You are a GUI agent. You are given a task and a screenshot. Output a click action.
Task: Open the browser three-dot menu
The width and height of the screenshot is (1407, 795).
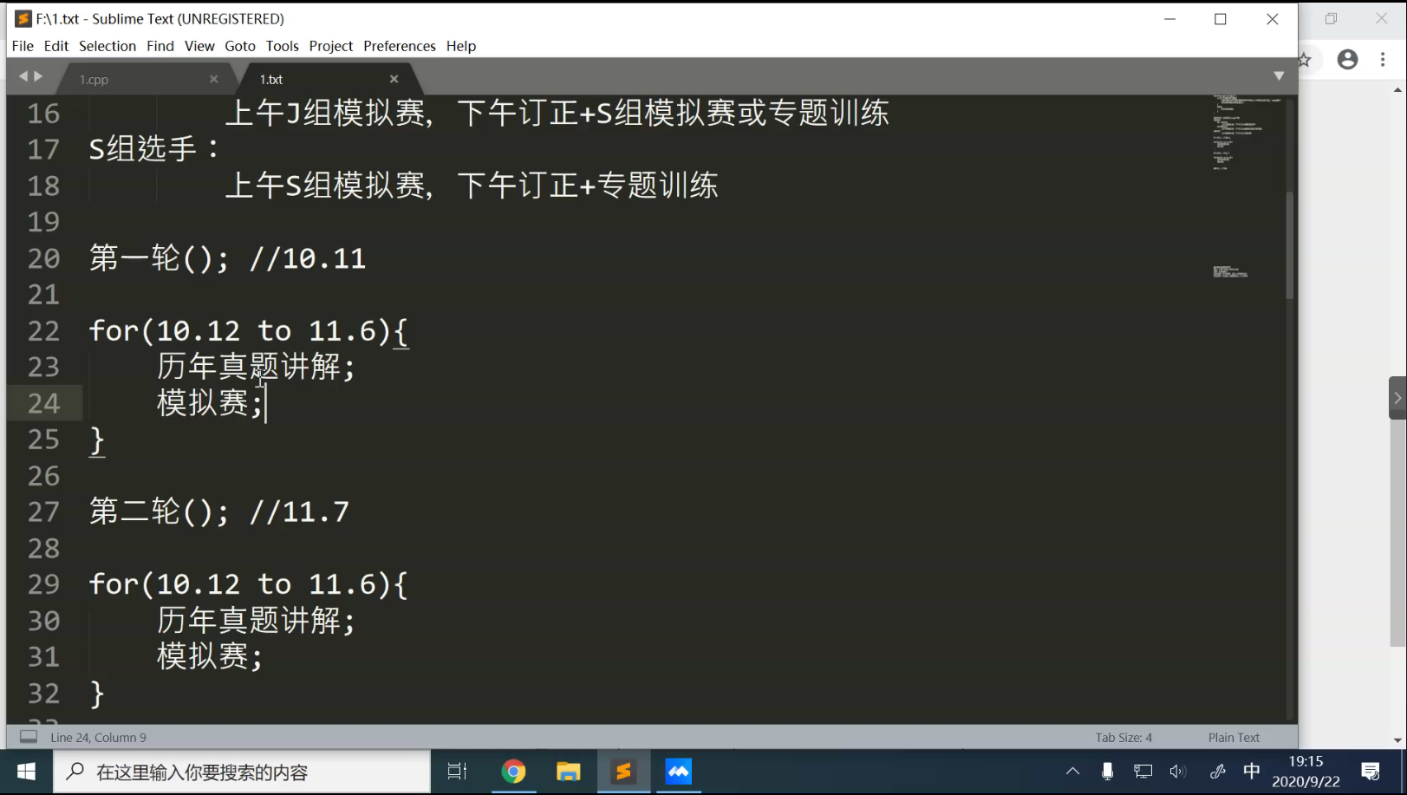[1383, 59]
